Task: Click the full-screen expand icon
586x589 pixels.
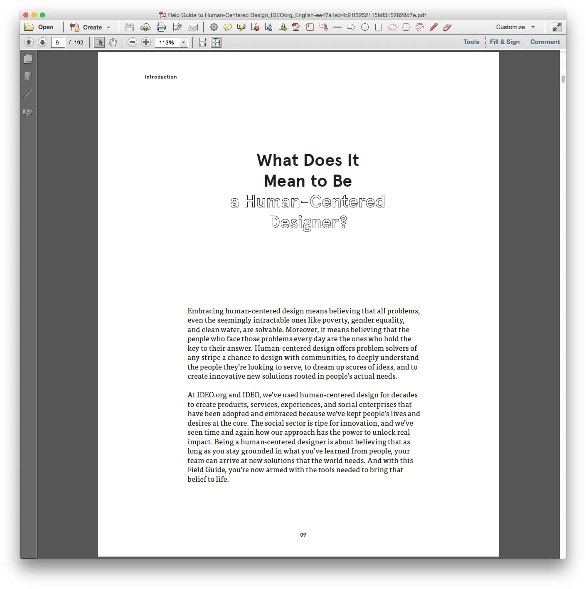Action: [x=556, y=27]
